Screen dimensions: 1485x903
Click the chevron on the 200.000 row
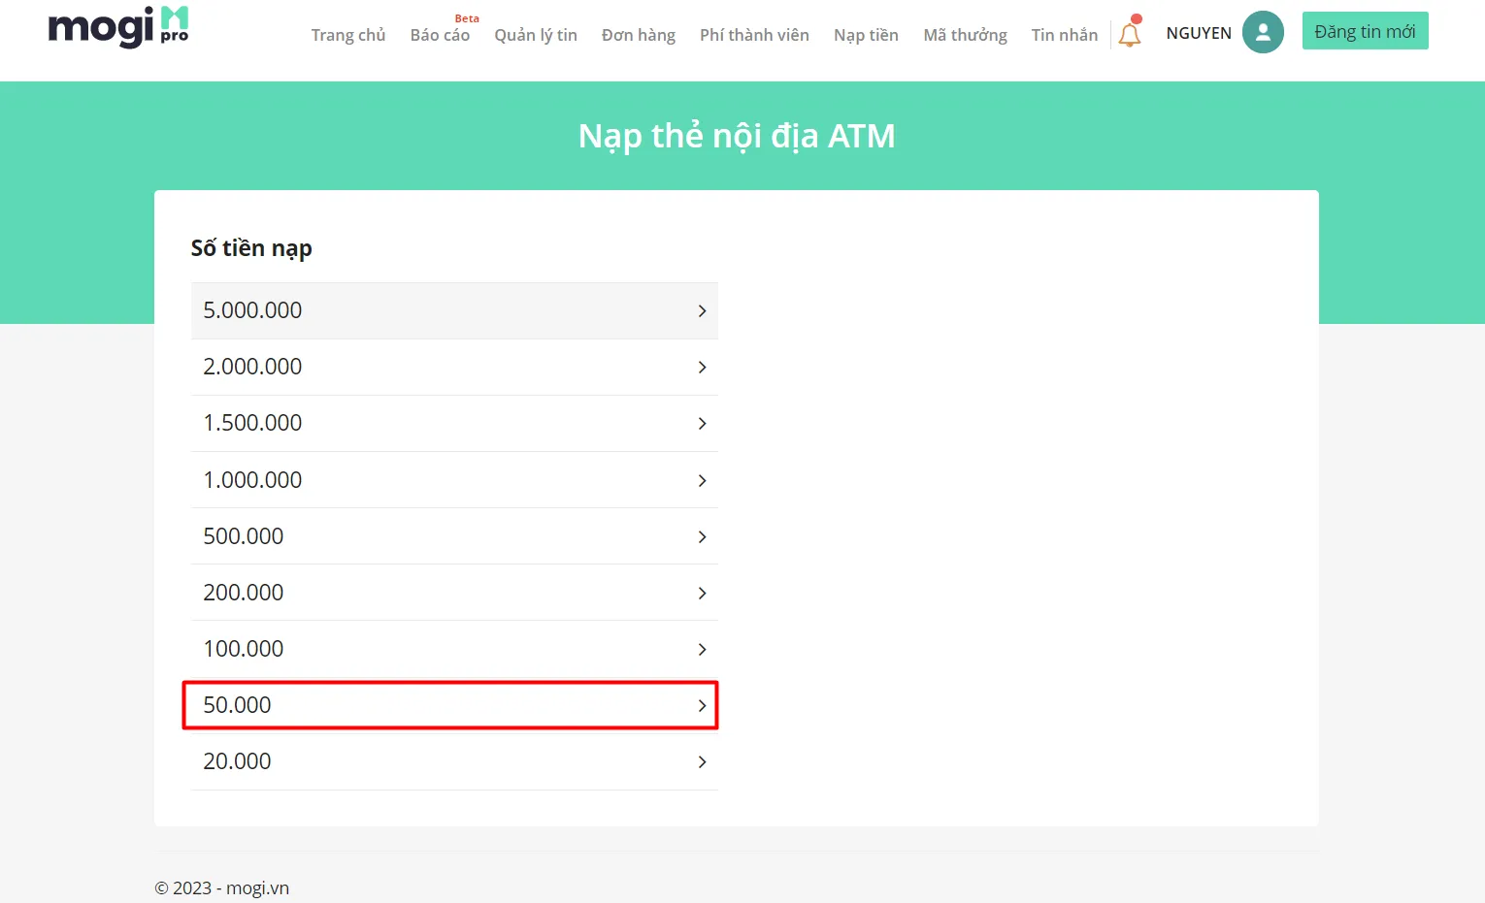point(702,593)
